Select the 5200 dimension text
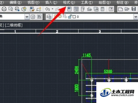Screen dimensions: 138x103 point(108,71)
